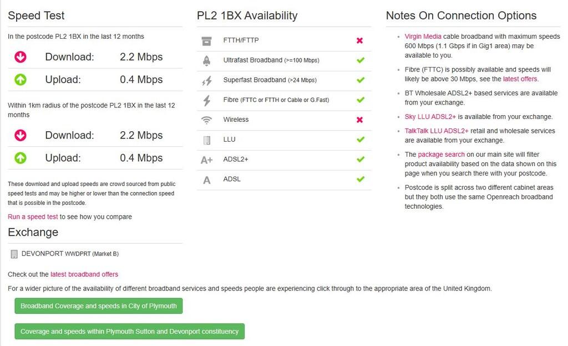Click the building icon next to DEVONPORT exchange

click(x=14, y=254)
